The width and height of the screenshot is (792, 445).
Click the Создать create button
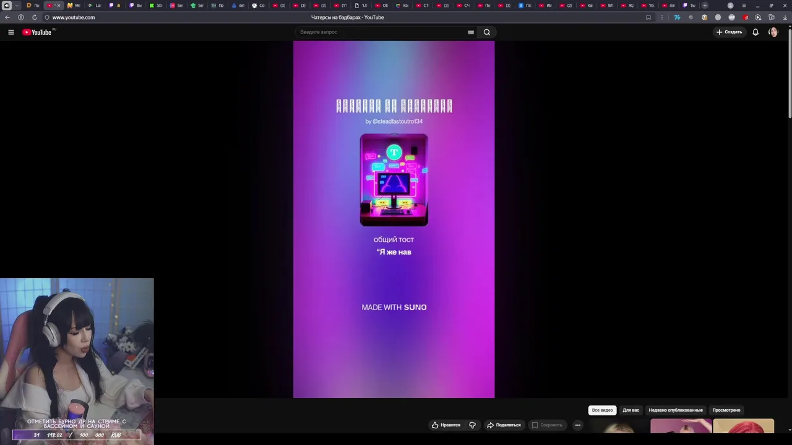click(729, 32)
